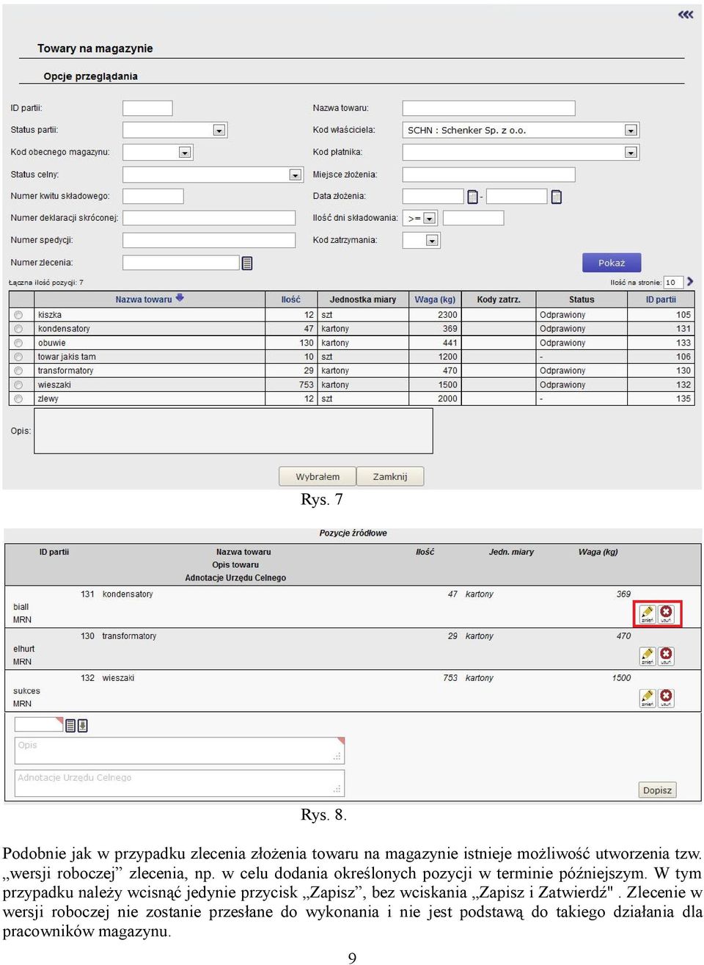The image size is (704, 965).
Task: Click batch download arrow icon
Action: click(83, 725)
